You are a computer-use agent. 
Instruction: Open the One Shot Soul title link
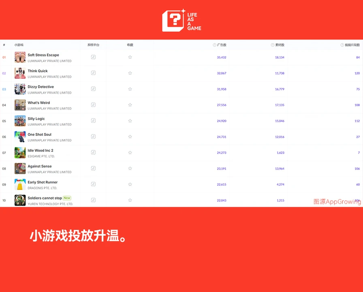coord(40,134)
